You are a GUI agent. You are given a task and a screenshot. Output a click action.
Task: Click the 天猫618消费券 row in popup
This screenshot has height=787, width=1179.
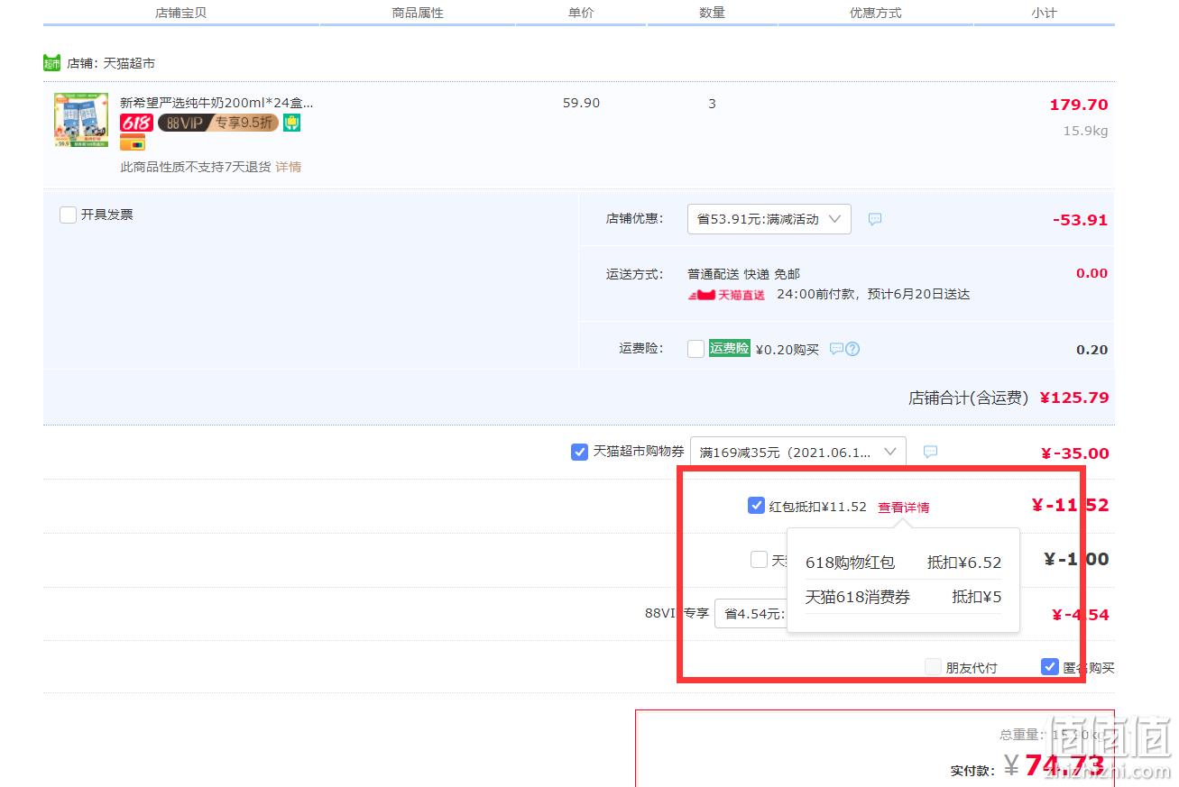click(x=903, y=597)
